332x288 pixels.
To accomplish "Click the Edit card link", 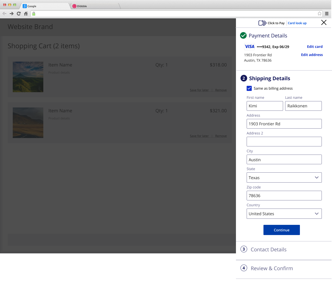I will coord(315,47).
